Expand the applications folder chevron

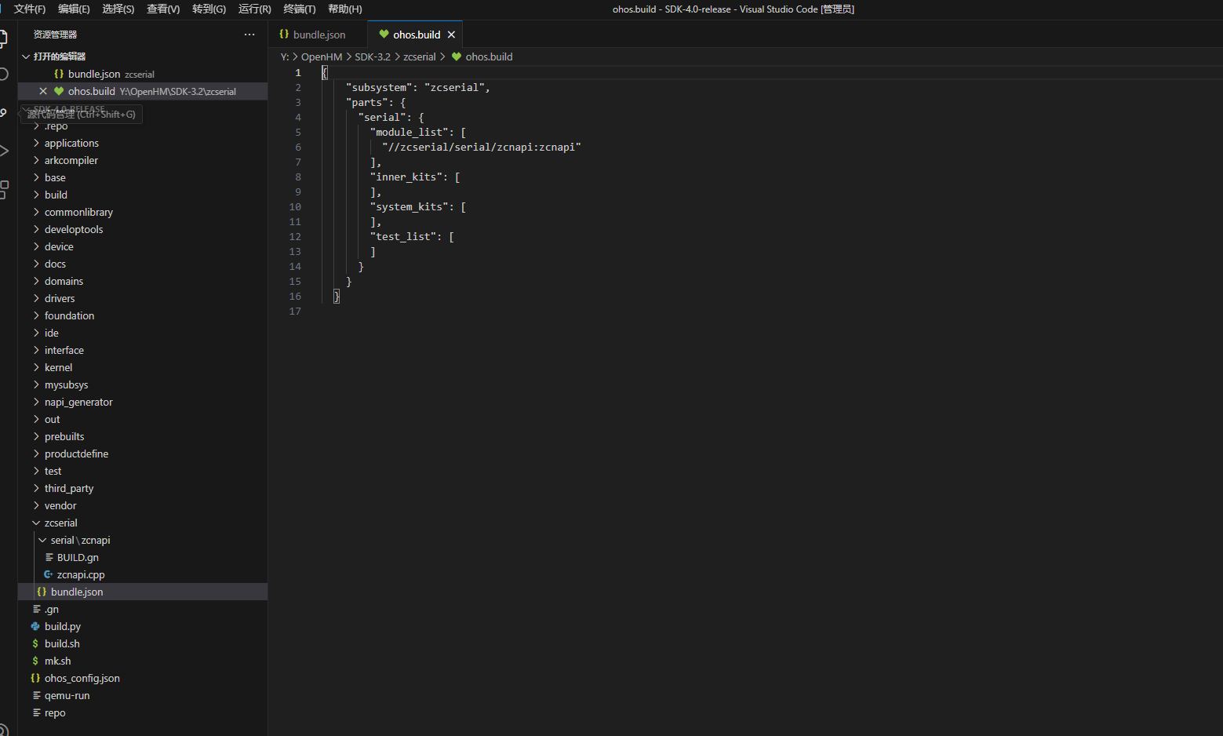[x=36, y=143]
